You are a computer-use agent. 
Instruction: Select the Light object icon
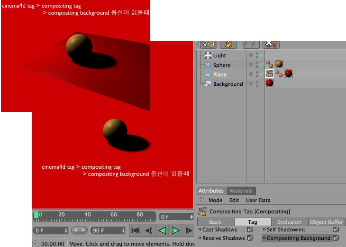208,55
